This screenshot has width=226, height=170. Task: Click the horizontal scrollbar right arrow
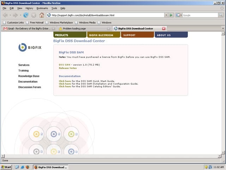point(219,156)
